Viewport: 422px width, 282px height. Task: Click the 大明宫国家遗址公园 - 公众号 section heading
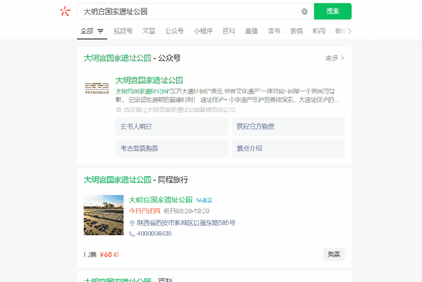coord(132,58)
